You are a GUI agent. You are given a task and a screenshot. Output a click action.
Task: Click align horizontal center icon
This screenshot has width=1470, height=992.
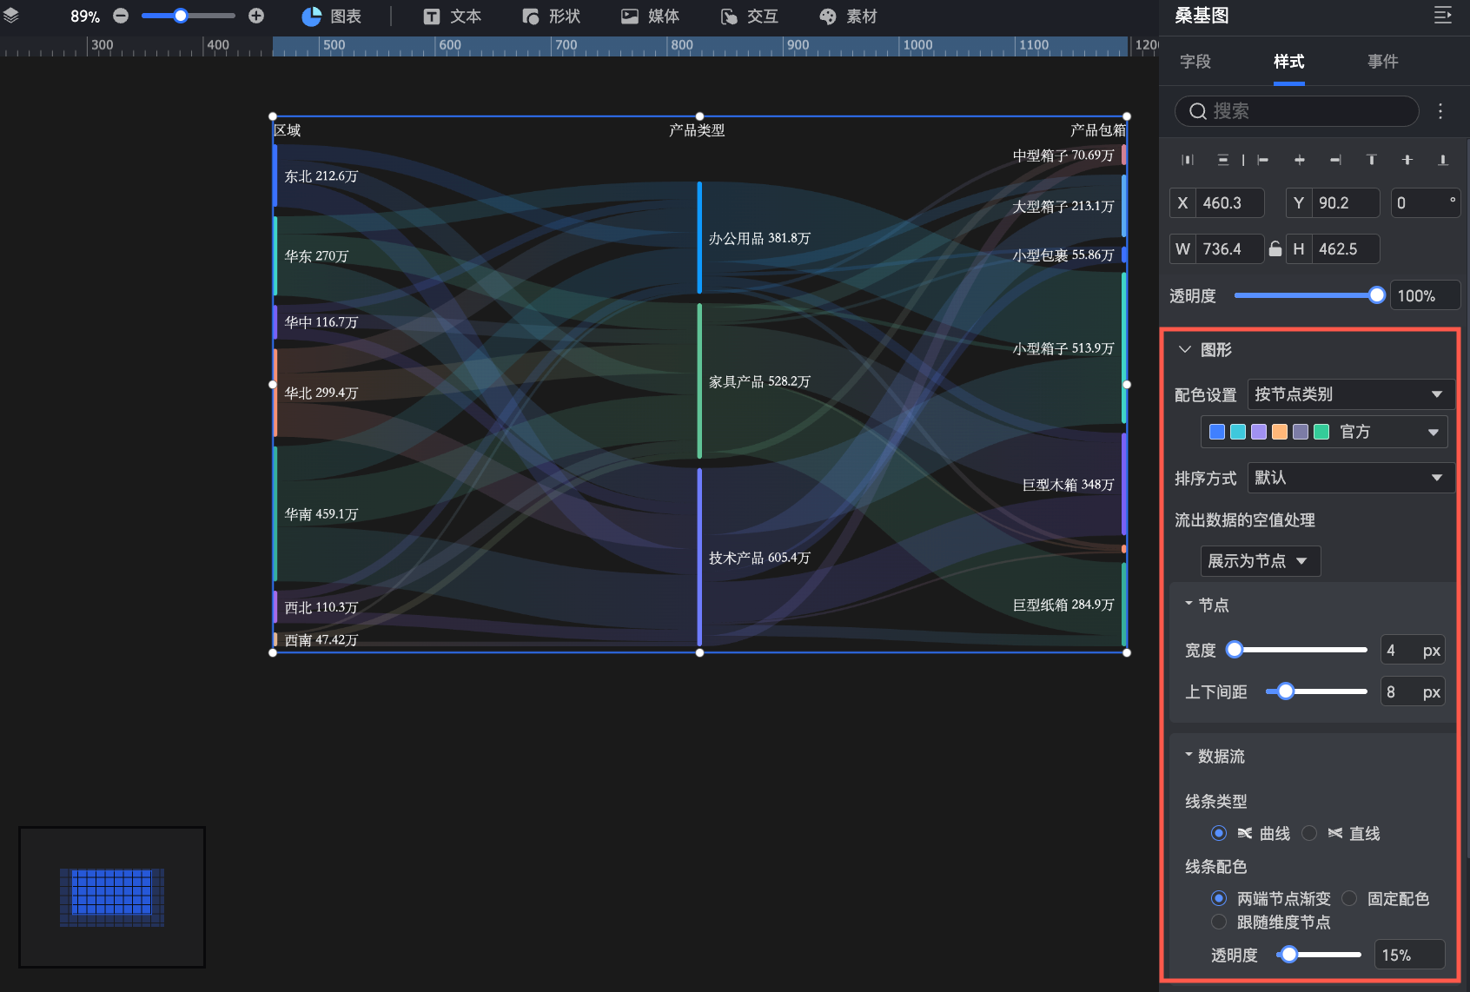pyautogui.click(x=1300, y=160)
